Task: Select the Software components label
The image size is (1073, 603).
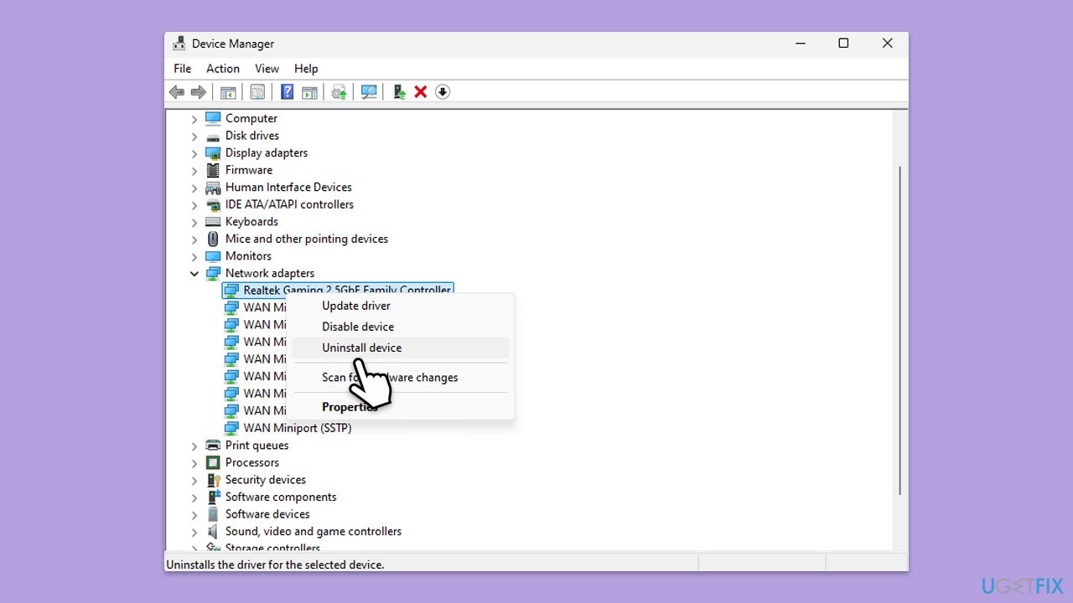Action: pos(281,497)
